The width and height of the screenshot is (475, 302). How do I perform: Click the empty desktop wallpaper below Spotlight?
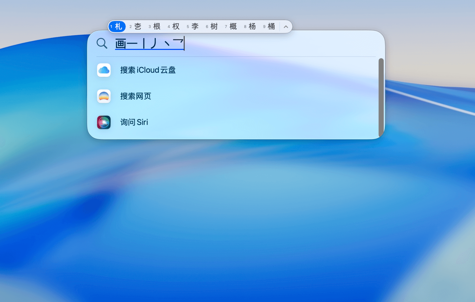click(x=237, y=223)
